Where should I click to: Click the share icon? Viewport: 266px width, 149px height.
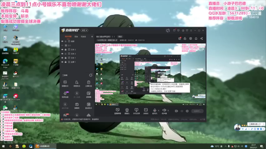(201, 38)
